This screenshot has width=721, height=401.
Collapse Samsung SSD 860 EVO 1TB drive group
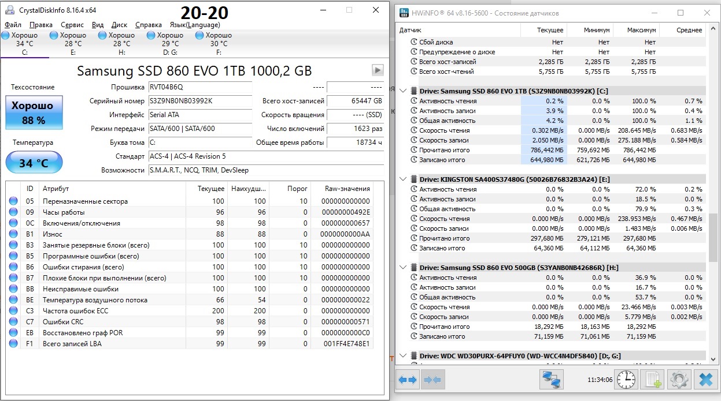[403, 91]
